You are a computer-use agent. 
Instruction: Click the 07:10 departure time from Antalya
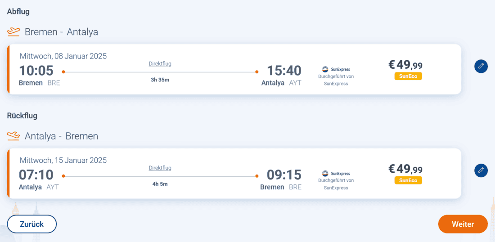pos(36,175)
